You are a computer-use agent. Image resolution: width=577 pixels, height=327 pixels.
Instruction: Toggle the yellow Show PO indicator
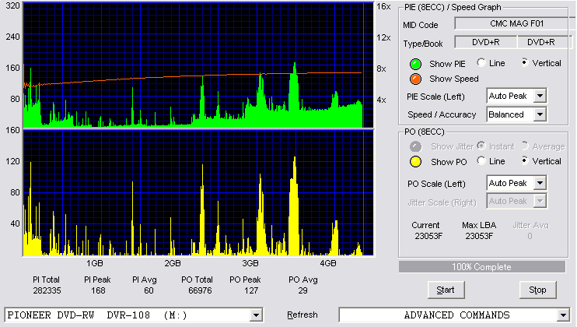click(415, 162)
